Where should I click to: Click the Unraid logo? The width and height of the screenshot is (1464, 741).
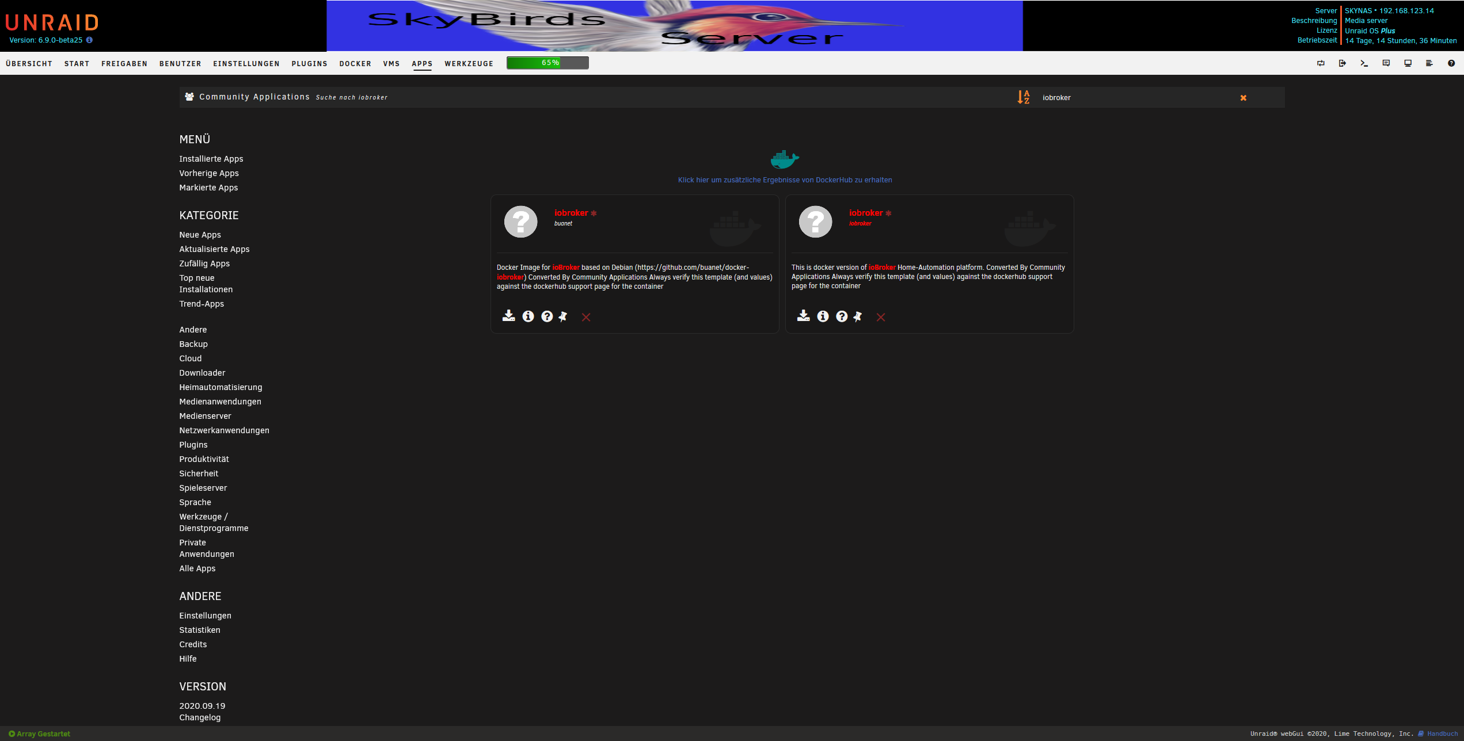click(x=52, y=22)
